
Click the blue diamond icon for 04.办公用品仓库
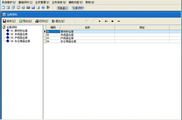point(8,41)
